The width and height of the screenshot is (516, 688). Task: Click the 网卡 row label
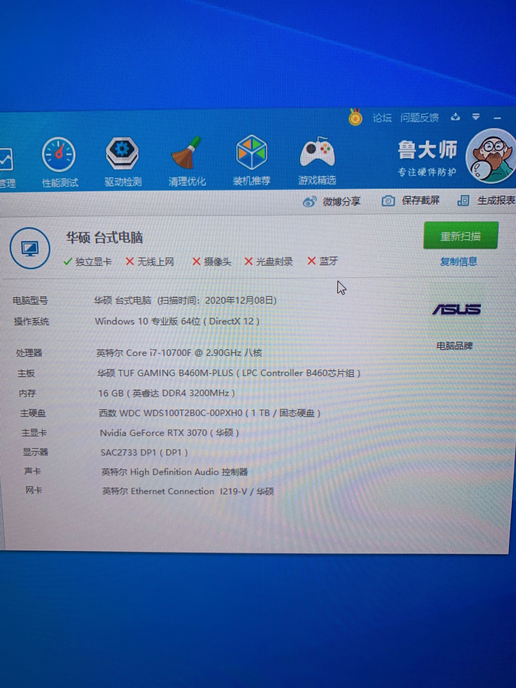34,491
